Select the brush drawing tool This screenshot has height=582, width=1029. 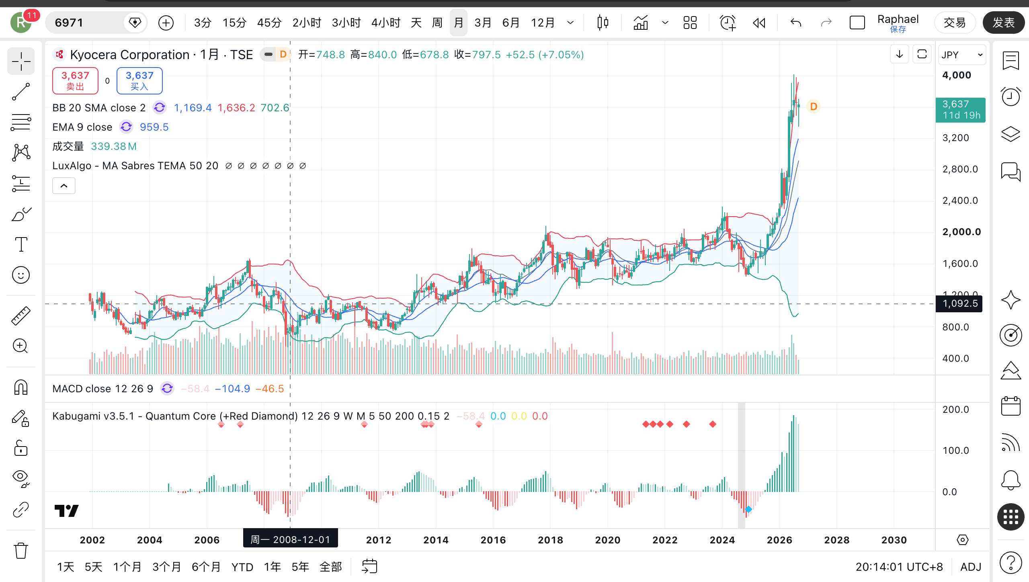pyautogui.click(x=21, y=215)
